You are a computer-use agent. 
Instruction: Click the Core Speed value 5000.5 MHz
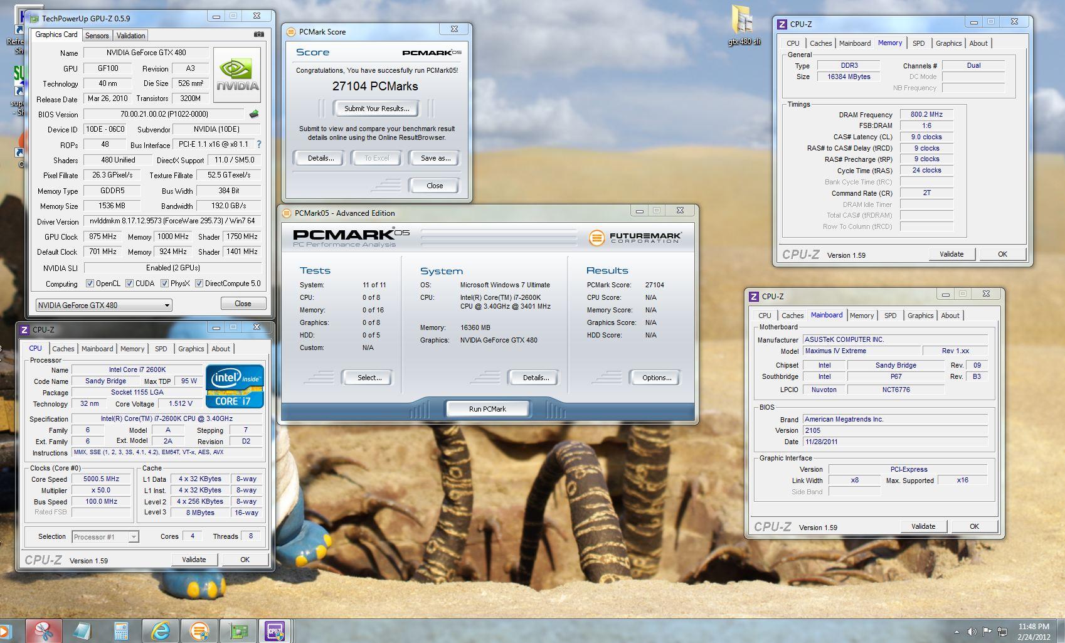(102, 479)
